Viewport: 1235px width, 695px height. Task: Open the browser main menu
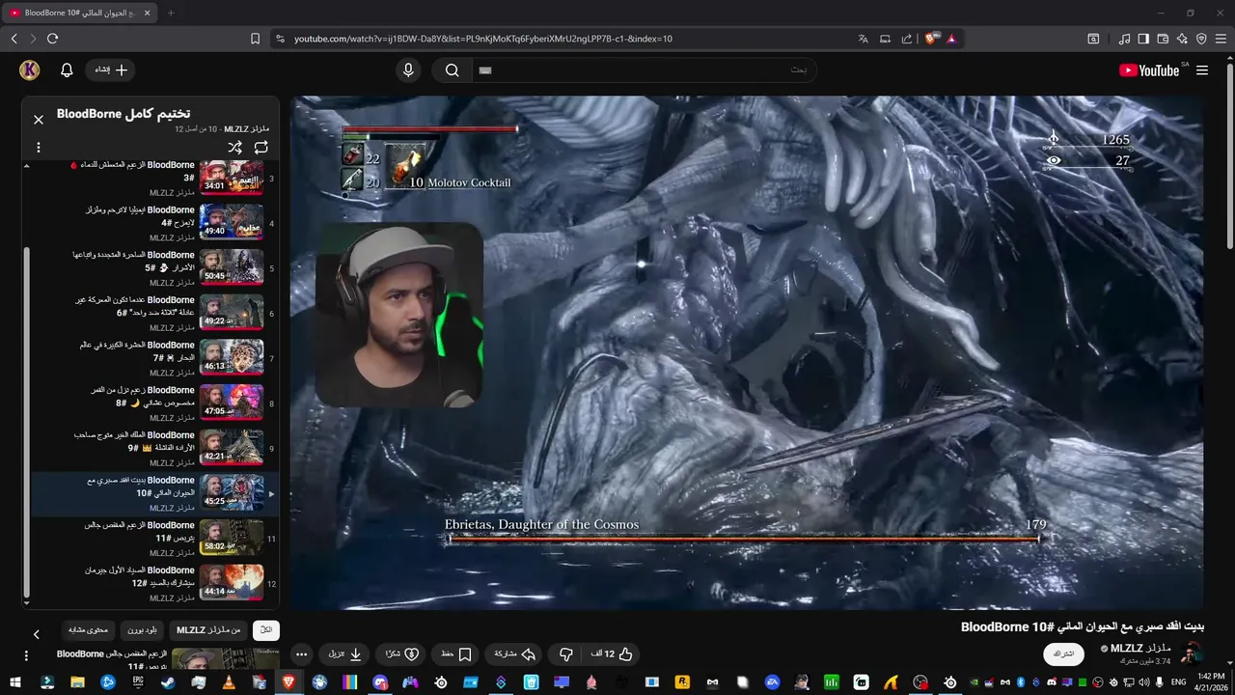click(1221, 39)
